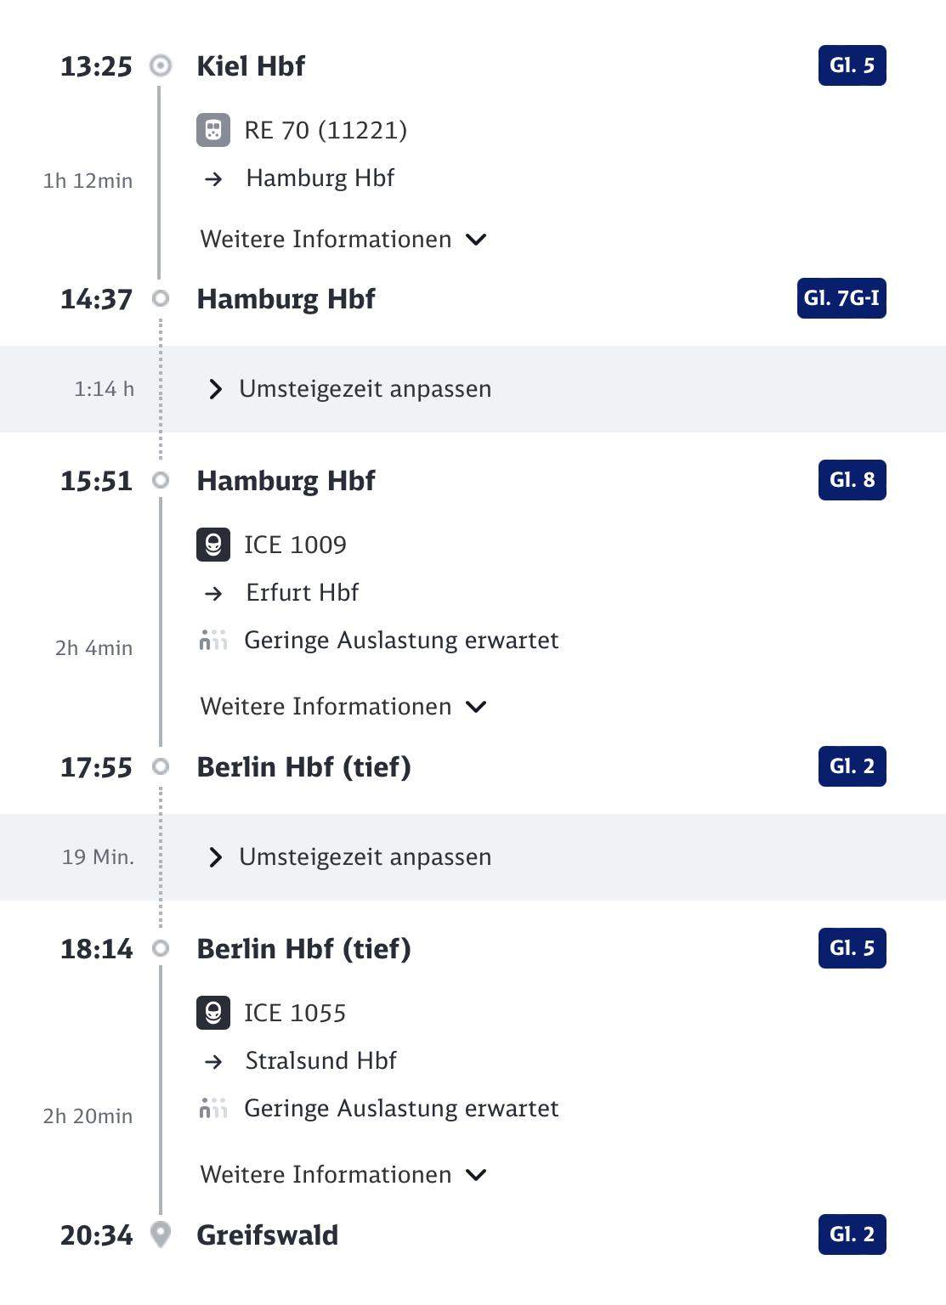Expand Weitere Informationen for the RE 70 leg

click(x=340, y=239)
